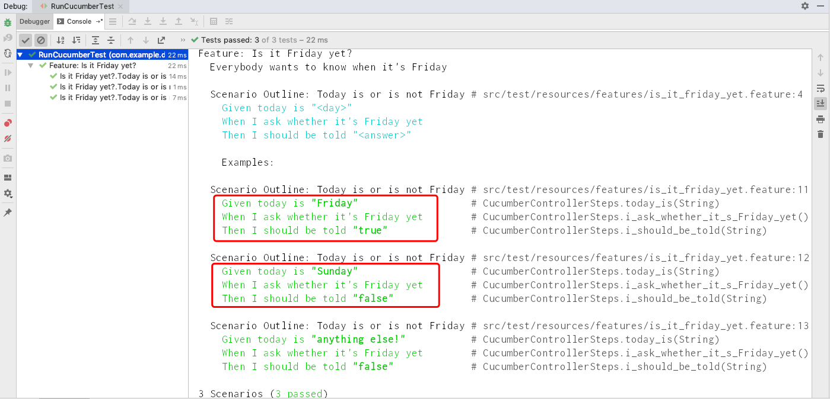Select 'Feature: Is it Friday yet?' tree row
Viewport: 830px width, 399px height.
pos(103,66)
